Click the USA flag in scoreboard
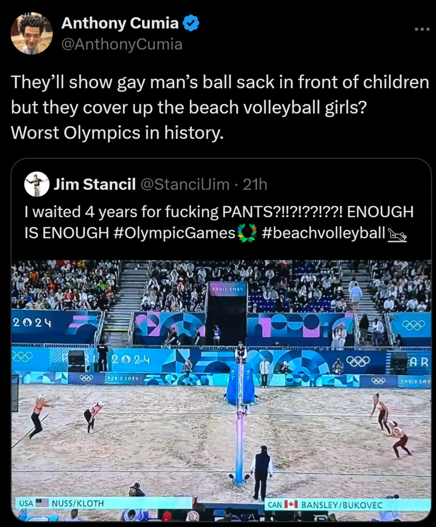The height and width of the screenshot is (527, 436). (x=42, y=503)
